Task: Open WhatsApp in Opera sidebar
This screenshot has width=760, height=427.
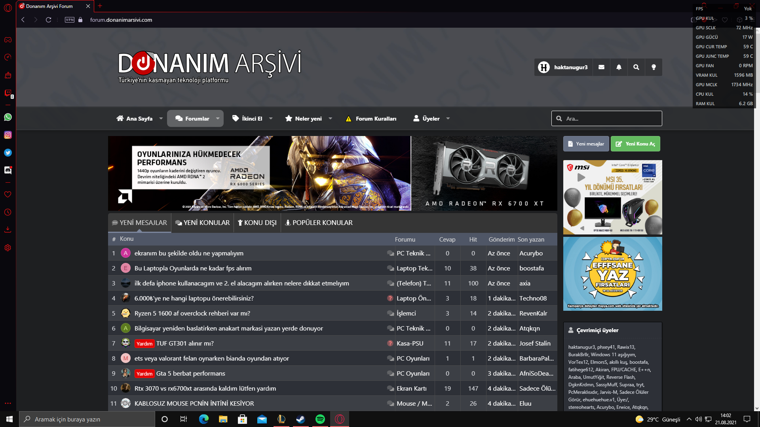Action: [x=8, y=117]
